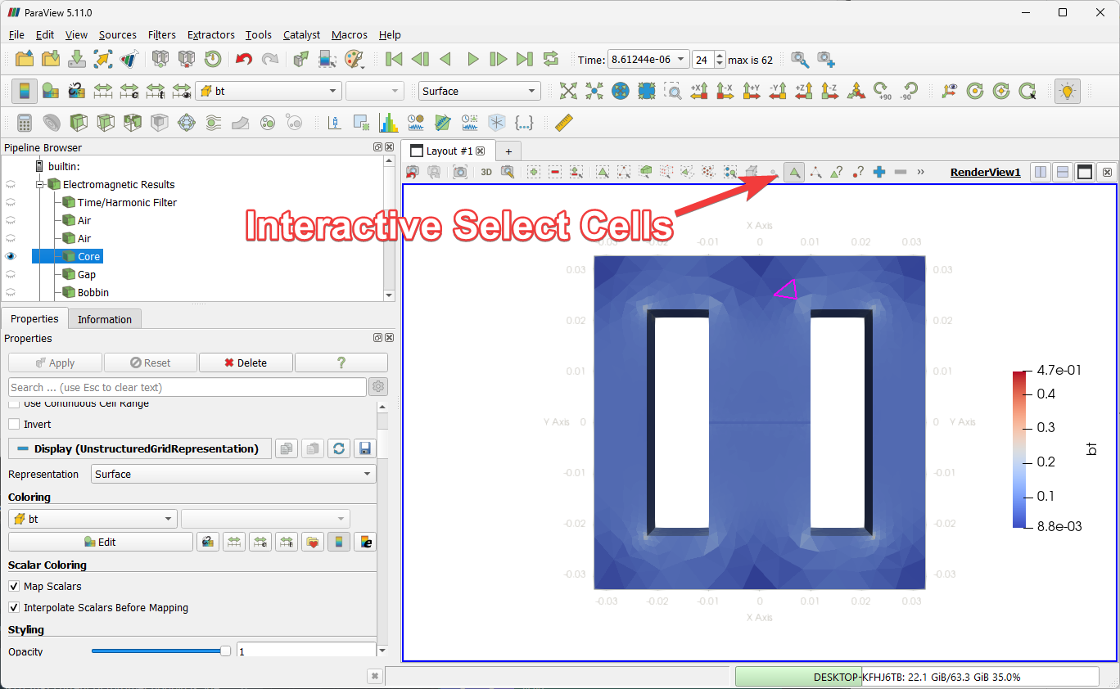Show the Gap item via eye icon
Image resolution: width=1120 pixels, height=689 pixels.
click(x=11, y=274)
